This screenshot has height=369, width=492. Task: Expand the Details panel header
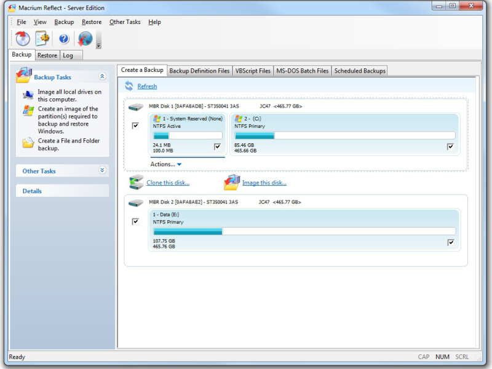[63, 191]
